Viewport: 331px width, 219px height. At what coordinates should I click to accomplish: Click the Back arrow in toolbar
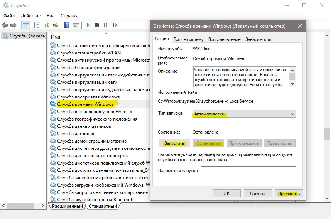5,25
